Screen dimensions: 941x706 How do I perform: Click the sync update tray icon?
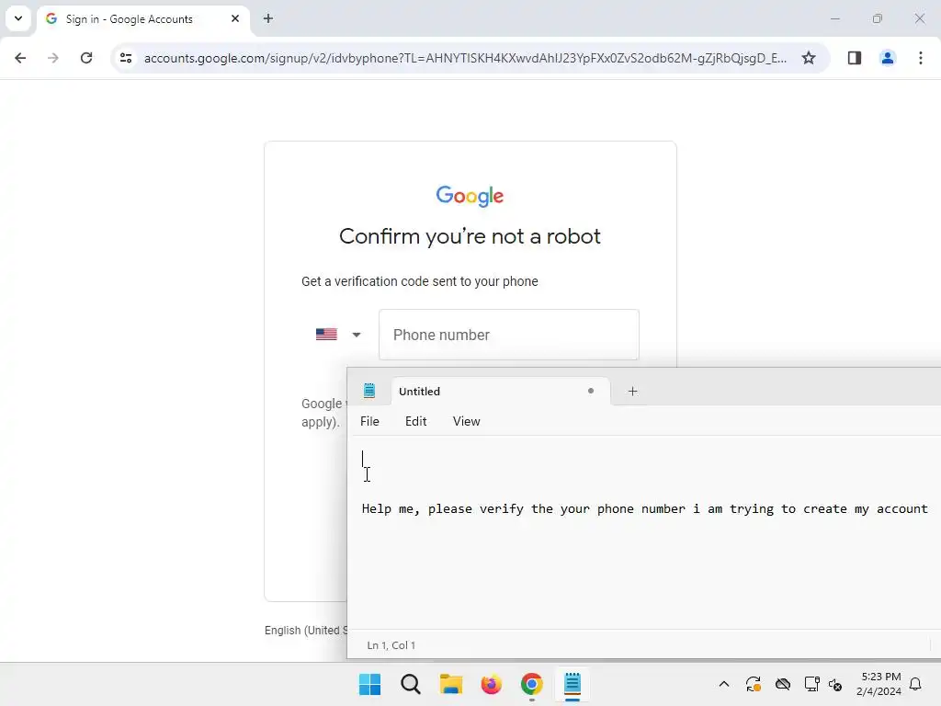[754, 684]
